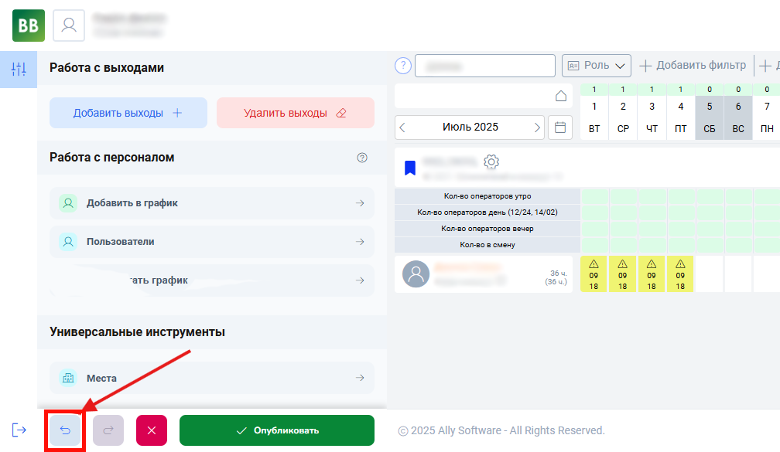Click the Удалить выходы button

[x=295, y=113]
